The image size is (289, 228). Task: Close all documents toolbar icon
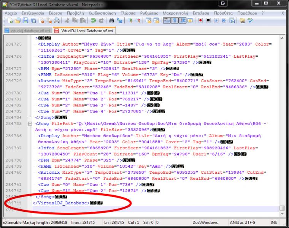point(49,21)
